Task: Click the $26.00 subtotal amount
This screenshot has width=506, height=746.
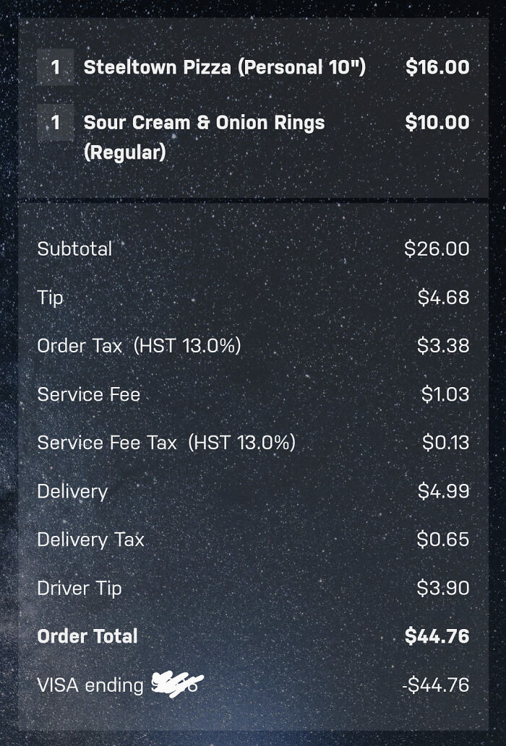Action: [x=437, y=249]
